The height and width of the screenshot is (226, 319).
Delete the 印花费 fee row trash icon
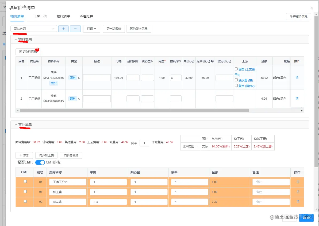point(298,202)
